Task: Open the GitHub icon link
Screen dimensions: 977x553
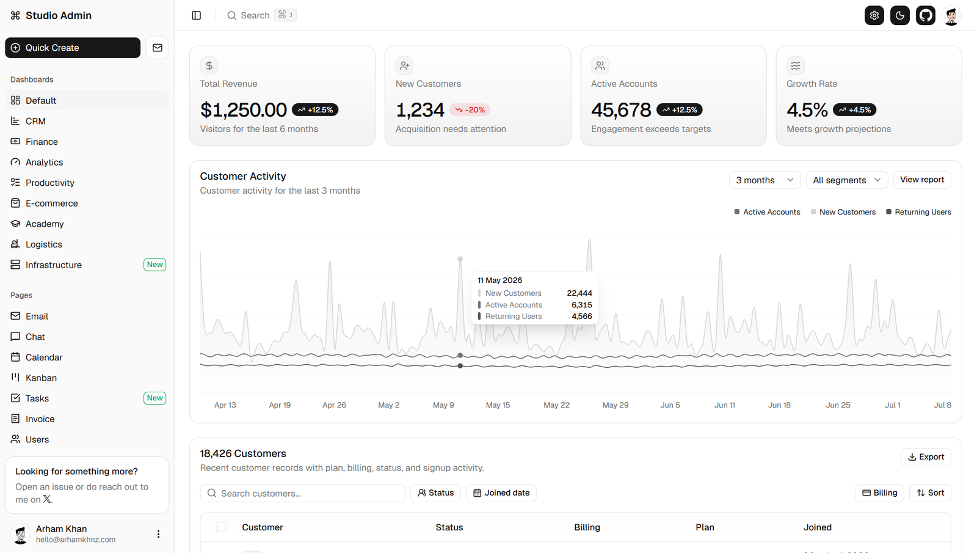Action: coord(926,15)
